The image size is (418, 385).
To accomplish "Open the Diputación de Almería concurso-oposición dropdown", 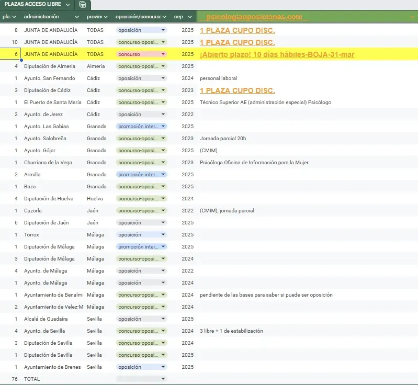I will (x=163, y=66).
